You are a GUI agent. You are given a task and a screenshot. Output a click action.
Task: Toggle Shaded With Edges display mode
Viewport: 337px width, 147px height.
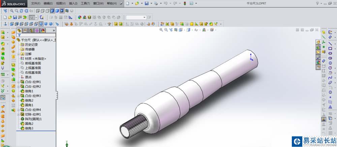(52, 11)
